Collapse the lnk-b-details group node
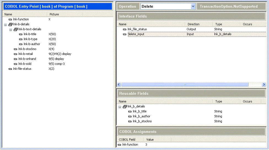The width and height of the screenshot is (269, 150). [5, 24]
